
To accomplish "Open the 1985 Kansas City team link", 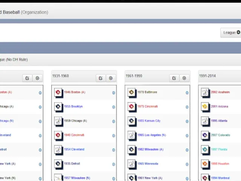I will pyautogui.click(x=149, y=121).
